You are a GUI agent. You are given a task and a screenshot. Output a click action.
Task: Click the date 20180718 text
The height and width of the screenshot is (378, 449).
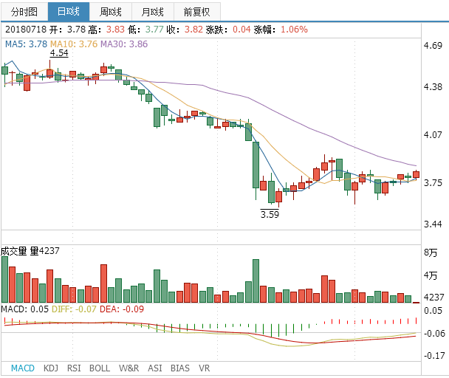click(x=26, y=30)
